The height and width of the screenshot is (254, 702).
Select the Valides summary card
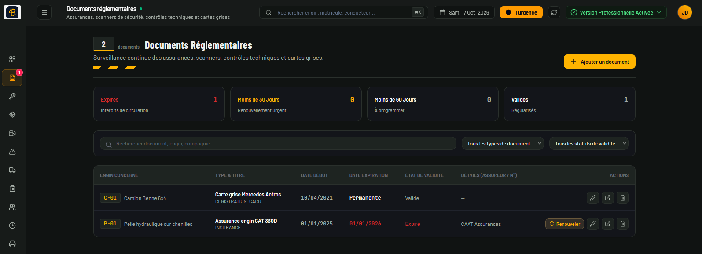570,104
